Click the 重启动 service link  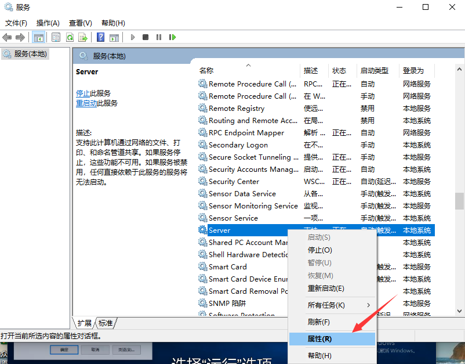point(86,103)
